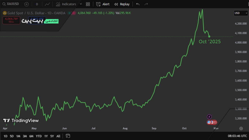Select the YTD time range
Image resolution: width=249 pixels, height=140 pixels.
coord(38,136)
